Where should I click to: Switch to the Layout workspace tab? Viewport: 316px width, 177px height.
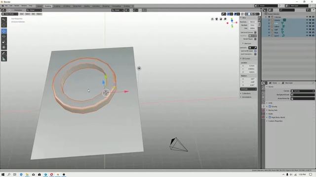coord(39,6)
